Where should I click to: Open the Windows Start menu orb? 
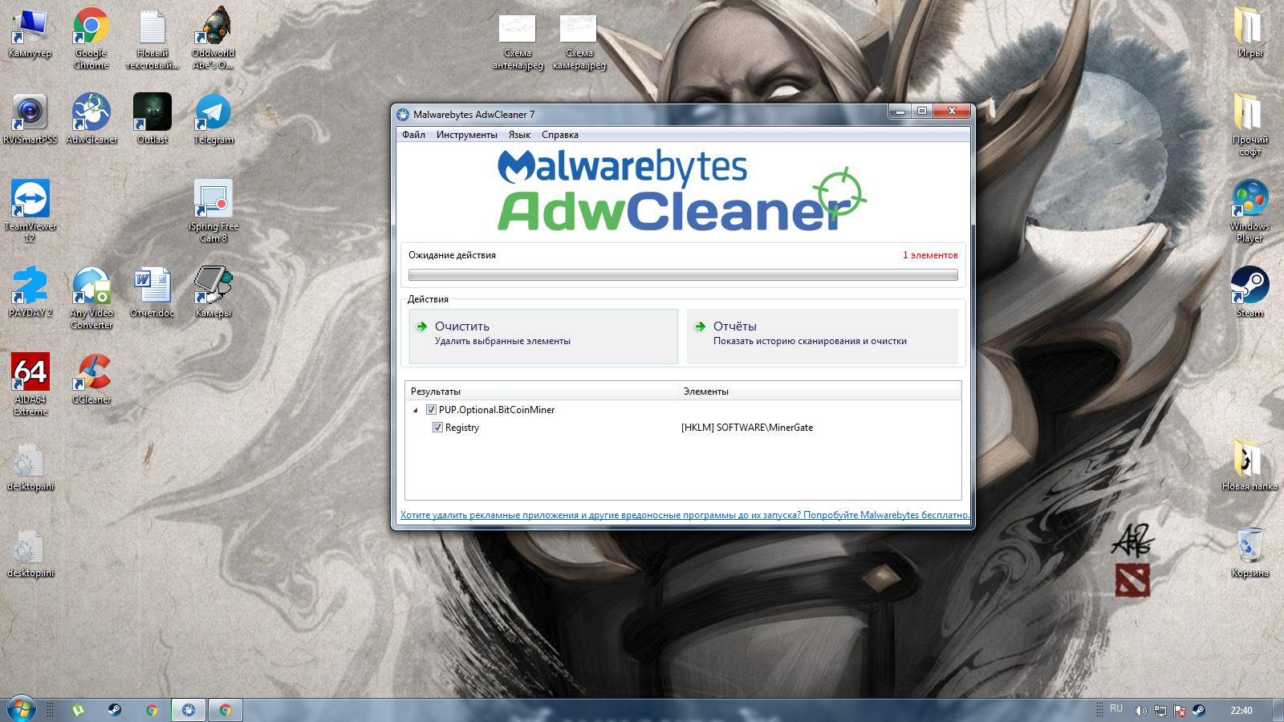[21, 709]
